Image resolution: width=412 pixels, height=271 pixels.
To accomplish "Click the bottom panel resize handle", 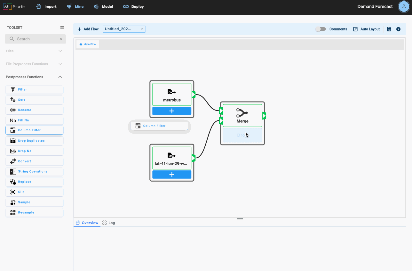I will click(240, 218).
